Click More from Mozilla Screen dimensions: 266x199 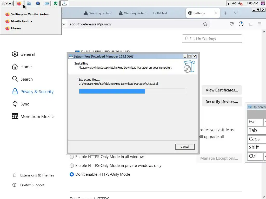tap(33, 116)
